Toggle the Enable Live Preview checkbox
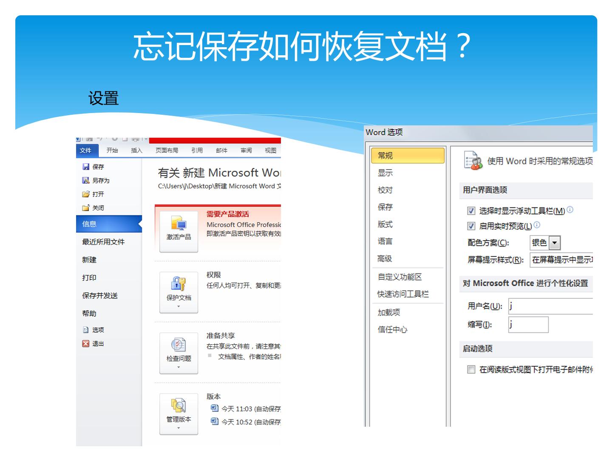612x459 pixels. click(x=471, y=226)
